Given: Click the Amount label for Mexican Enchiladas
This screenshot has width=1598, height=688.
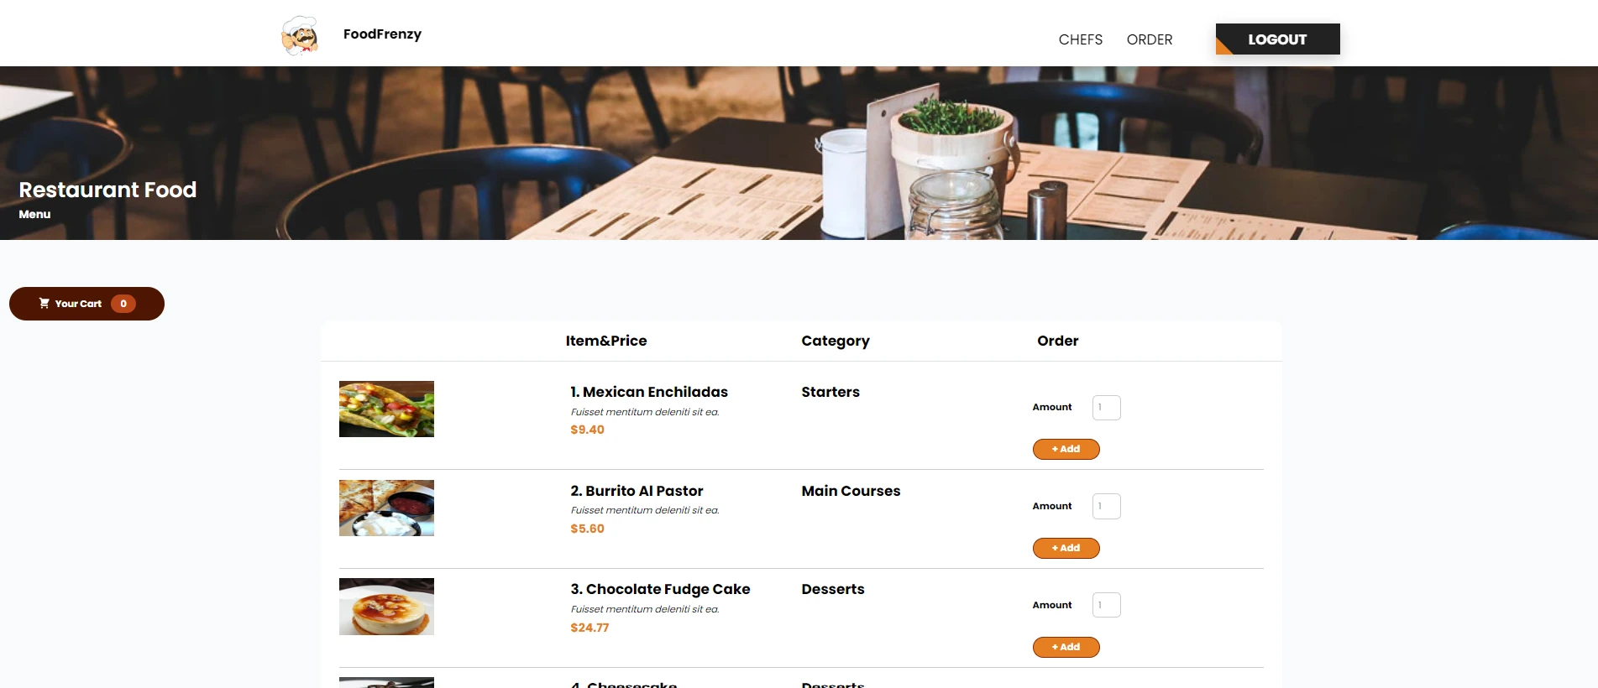Looking at the screenshot, I should point(1052,407).
